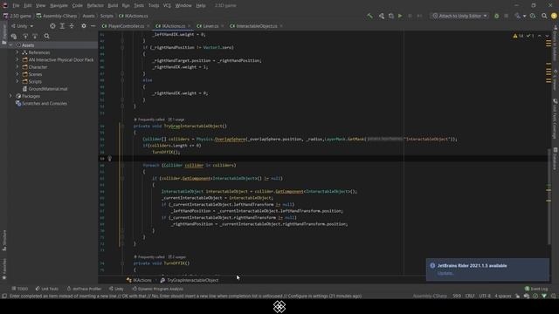The height and width of the screenshot is (314, 559).
Task: Open the TODO tool window
Action: [19, 289]
